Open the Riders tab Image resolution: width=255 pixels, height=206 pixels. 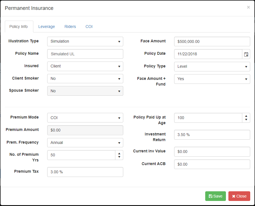pos(70,27)
